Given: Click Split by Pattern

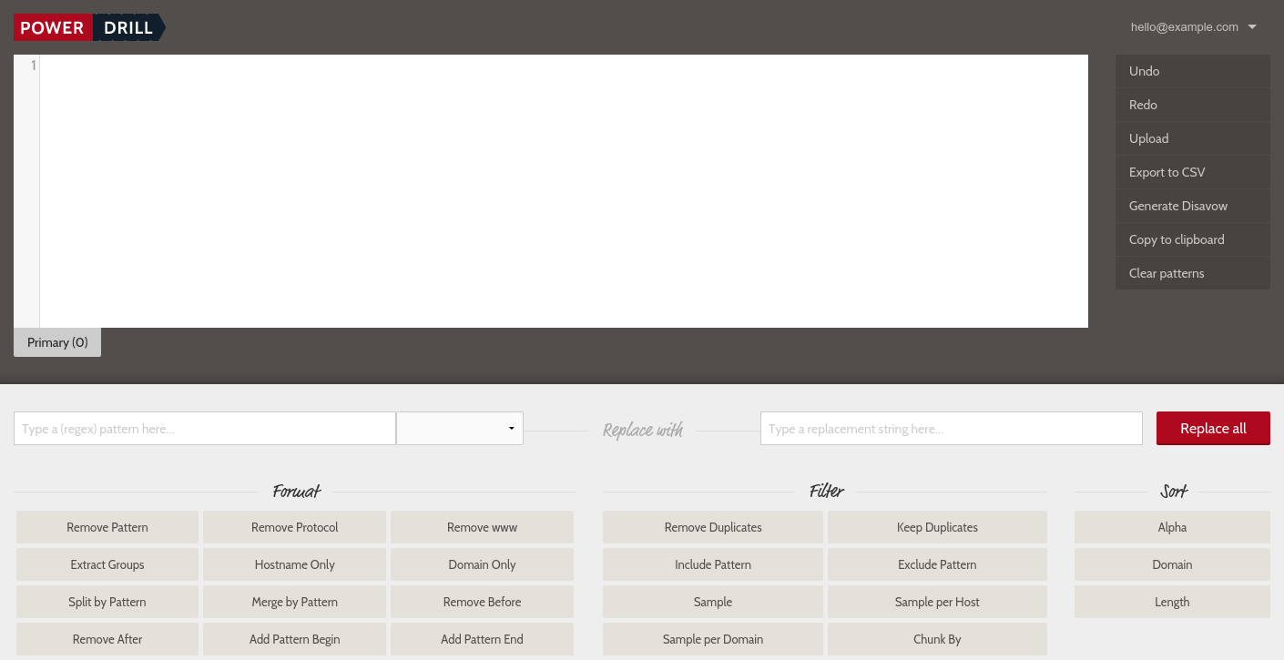Looking at the screenshot, I should point(107,602).
